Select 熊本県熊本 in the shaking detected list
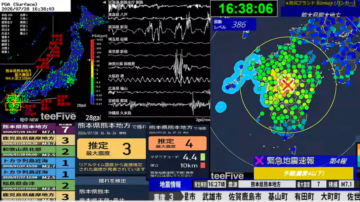360x202 pixels. pyautogui.click(x=94, y=192)
